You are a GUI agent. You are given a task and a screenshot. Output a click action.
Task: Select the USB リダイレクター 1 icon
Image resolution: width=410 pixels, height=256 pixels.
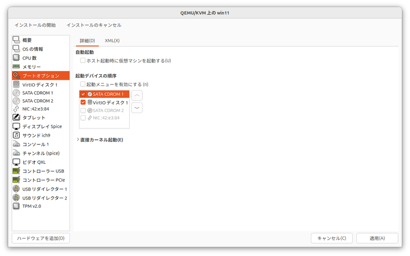coord(16,188)
